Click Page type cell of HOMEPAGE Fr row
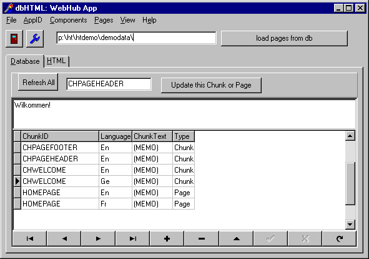 pyautogui.click(x=184, y=204)
